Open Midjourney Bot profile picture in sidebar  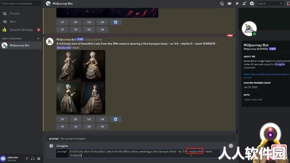[249, 29]
